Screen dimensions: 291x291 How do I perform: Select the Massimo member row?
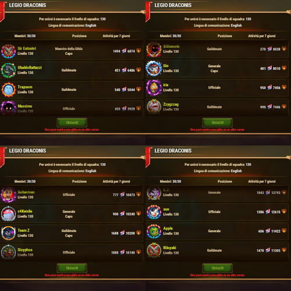tap(72, 108)
